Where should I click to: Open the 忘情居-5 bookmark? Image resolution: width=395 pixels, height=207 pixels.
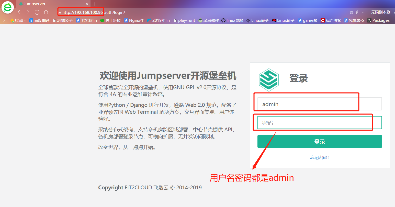click(x=354, y=20)
